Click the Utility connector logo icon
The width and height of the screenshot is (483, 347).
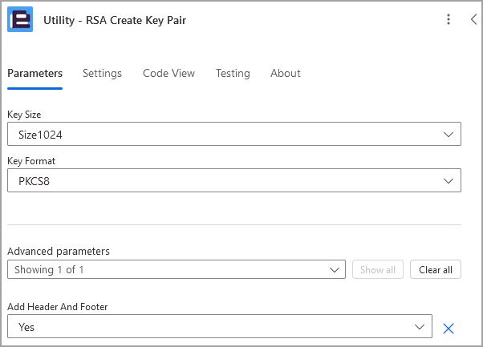(20, 20)
